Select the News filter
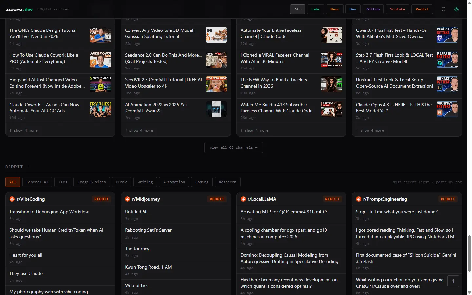The width and height of the screenshot is (472, 295). [x=335, y=9]
